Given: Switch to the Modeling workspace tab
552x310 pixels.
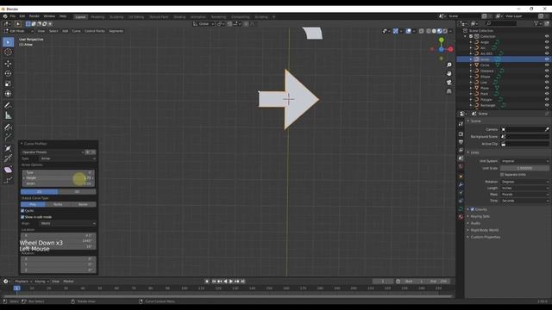Looking at the screenshot, I should pyautogui.click(x=97, y=17).
